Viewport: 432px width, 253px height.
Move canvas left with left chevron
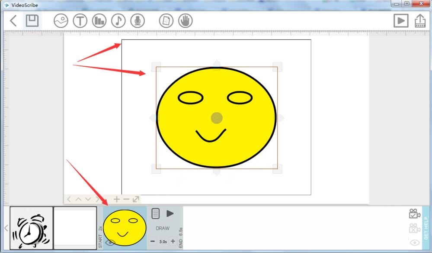(69, 199)
